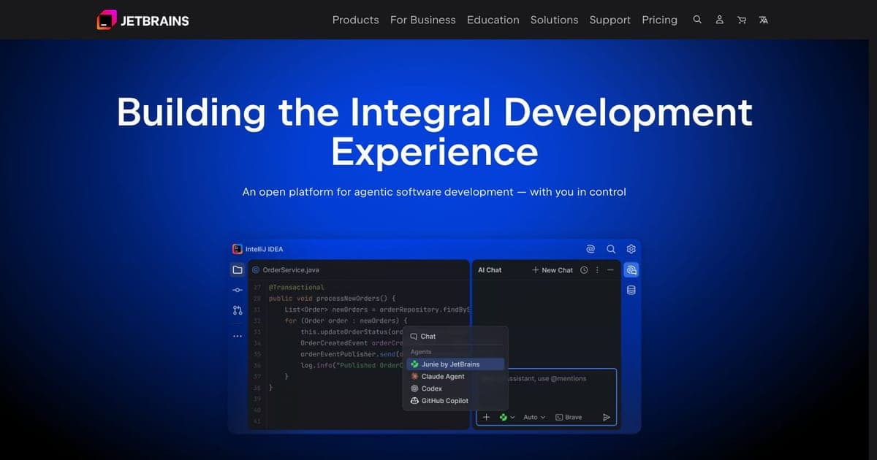Open the Products menu
Viewport: 877px width, 460px height.
[x=355, y=20]
